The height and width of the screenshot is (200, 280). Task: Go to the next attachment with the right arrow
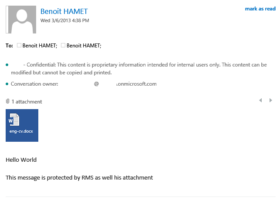point(270,100)
